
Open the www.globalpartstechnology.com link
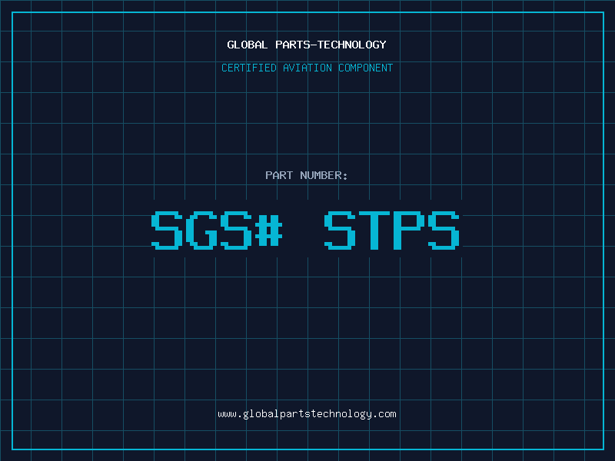click(x=307, y=414)
